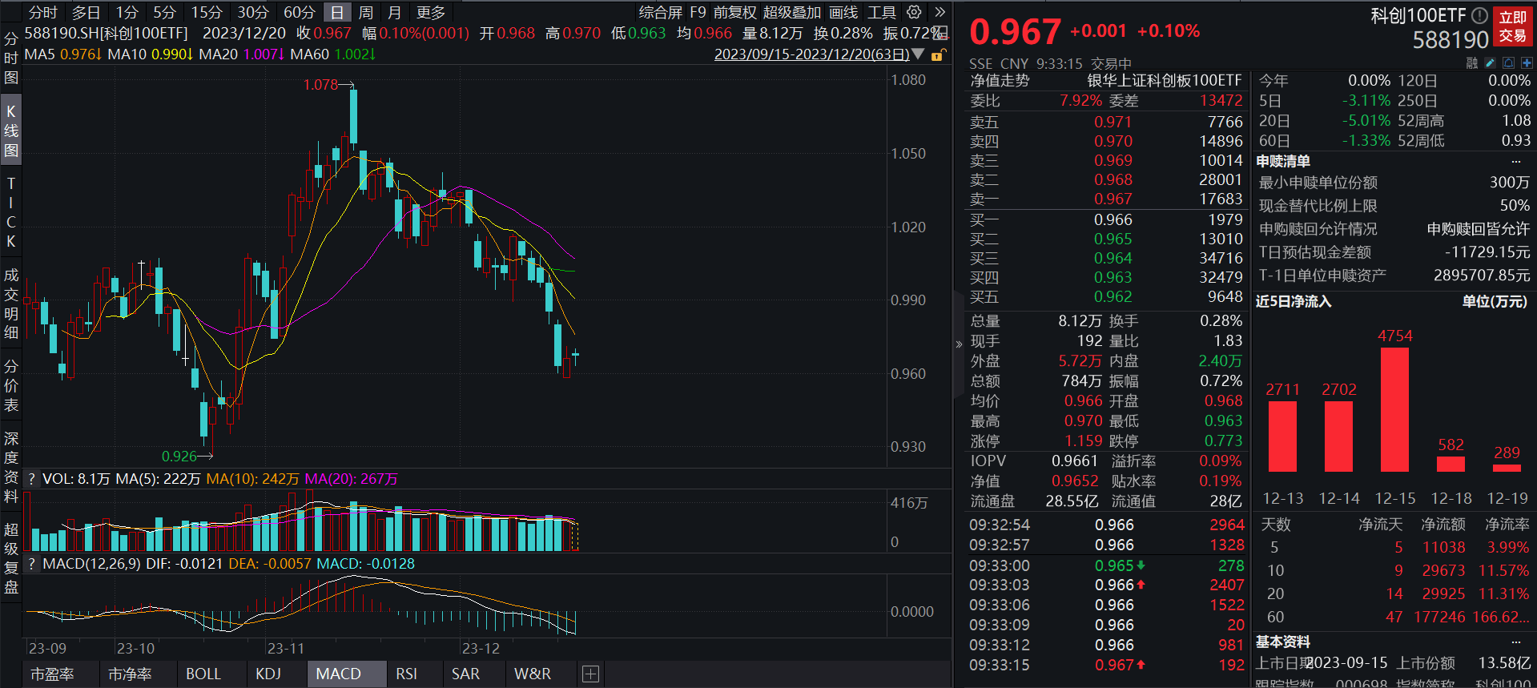Open date range dropdown triangle

(x=918, y=54)
